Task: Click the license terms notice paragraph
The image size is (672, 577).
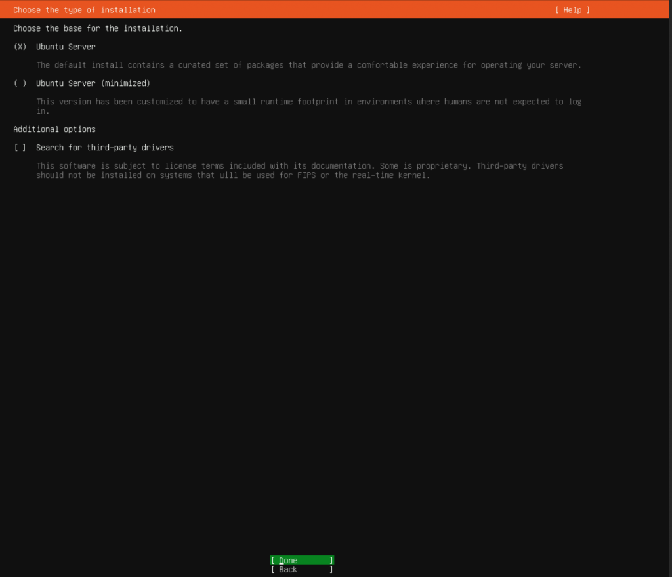Action: (299, 171)
